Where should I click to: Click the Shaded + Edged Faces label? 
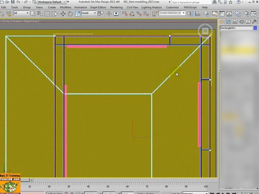click(x=25, y=21)
